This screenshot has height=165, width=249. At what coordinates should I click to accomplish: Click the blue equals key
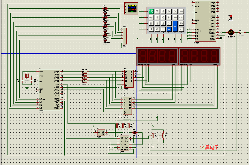[169, 29]
